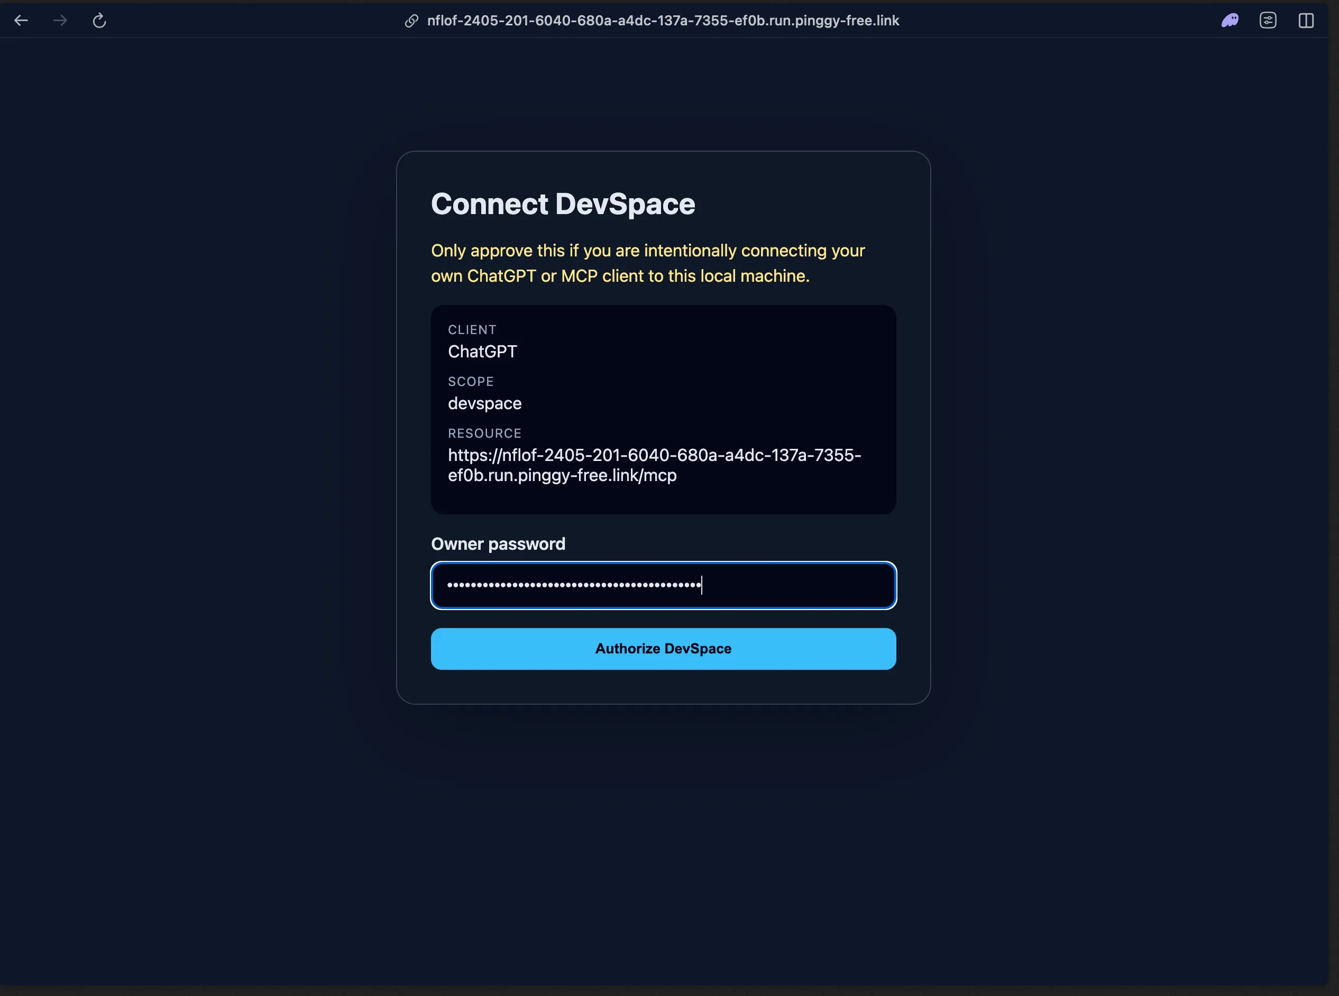The image size is (1339, 996).
Task: Open the page controls icon in toolbar
Action: 1268,21
